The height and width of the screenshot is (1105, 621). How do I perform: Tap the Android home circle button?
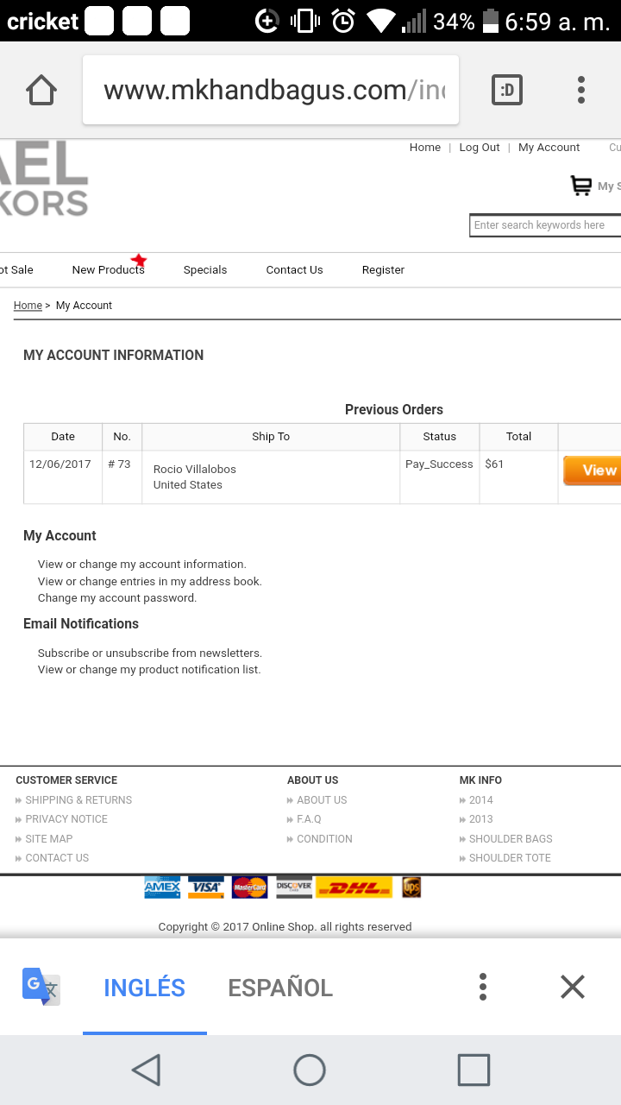tap(310, 1070)
